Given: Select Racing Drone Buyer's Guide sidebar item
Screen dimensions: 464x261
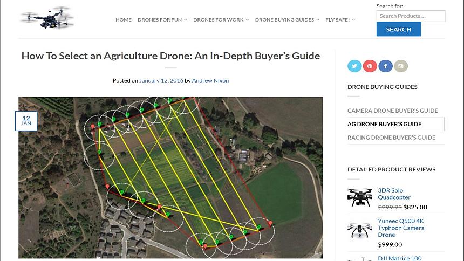Looking at the screenshot, I should coord(391,138).
